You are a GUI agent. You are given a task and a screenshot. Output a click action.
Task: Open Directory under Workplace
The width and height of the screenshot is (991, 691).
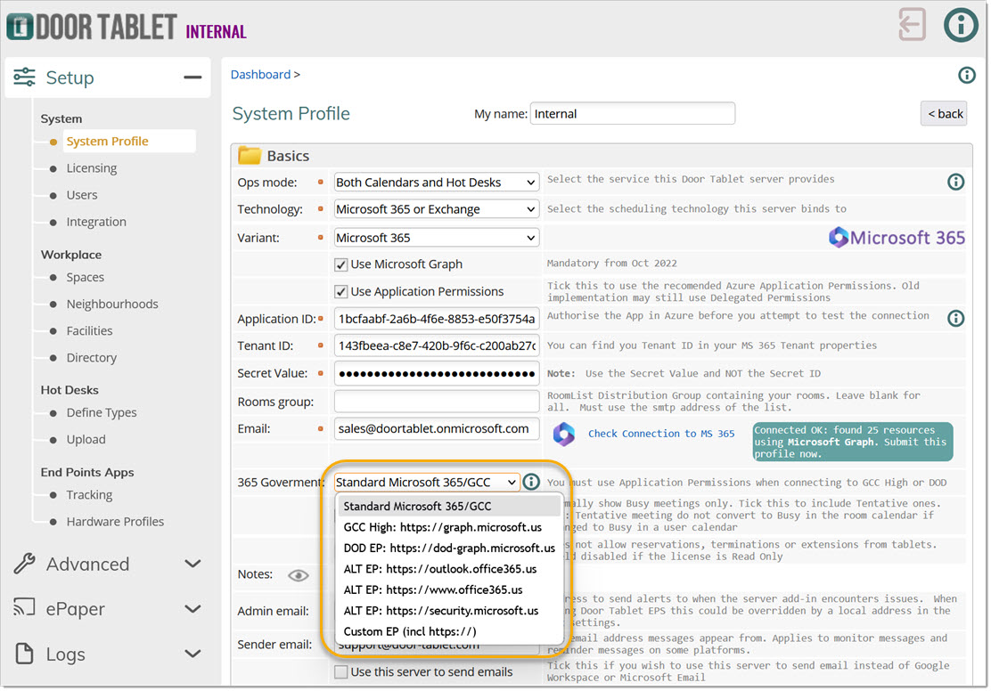[x=92, y=357]
